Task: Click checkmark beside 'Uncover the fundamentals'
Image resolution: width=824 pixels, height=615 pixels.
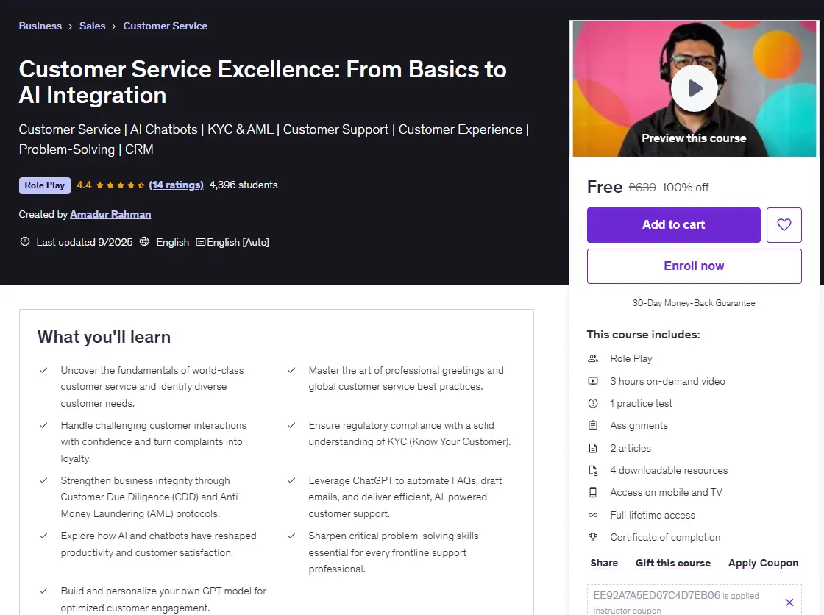Action: (x=43, y=370)
